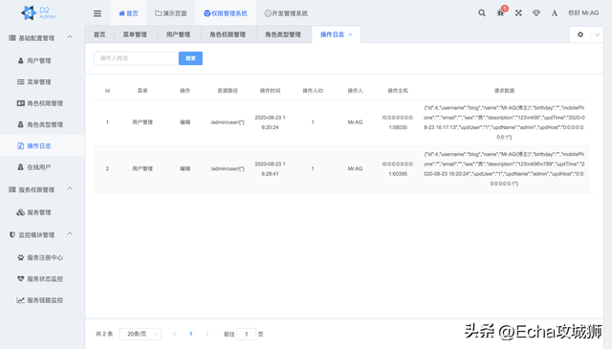Click the blue 搜索 button
This screenshot has height=349, width=612.
click(190, 58)
